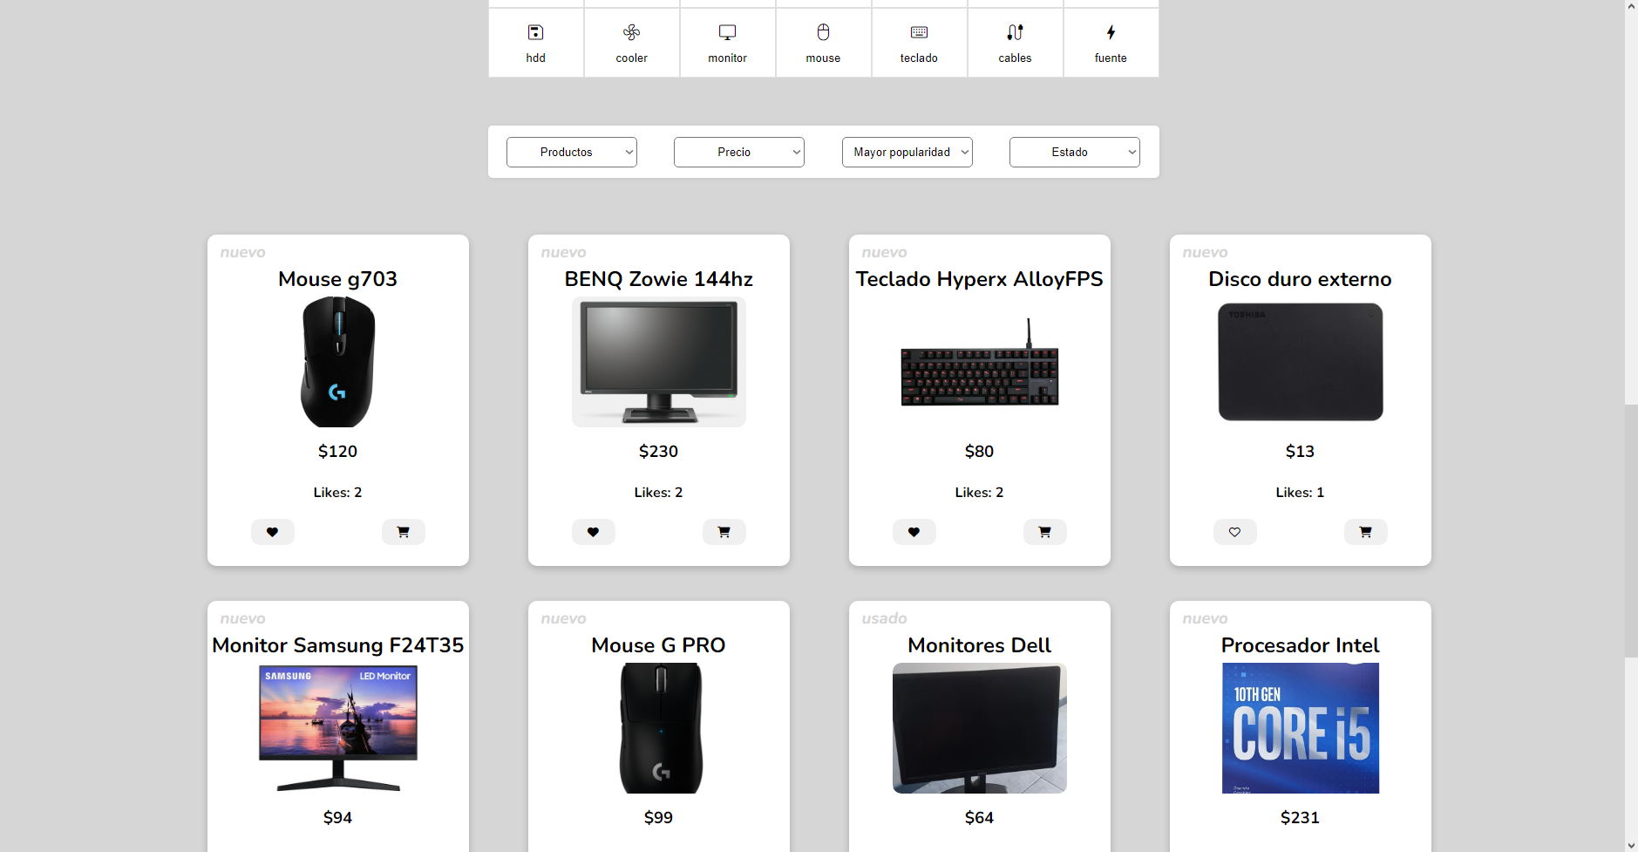
Task: Open the Monitor Samsung F24T35 listing
Action: [x=337, y=645]
